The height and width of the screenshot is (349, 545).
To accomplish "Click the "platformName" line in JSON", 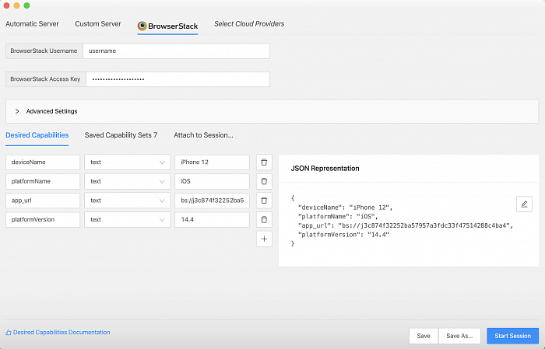I will pyautogui.click(x=338, y=217).
